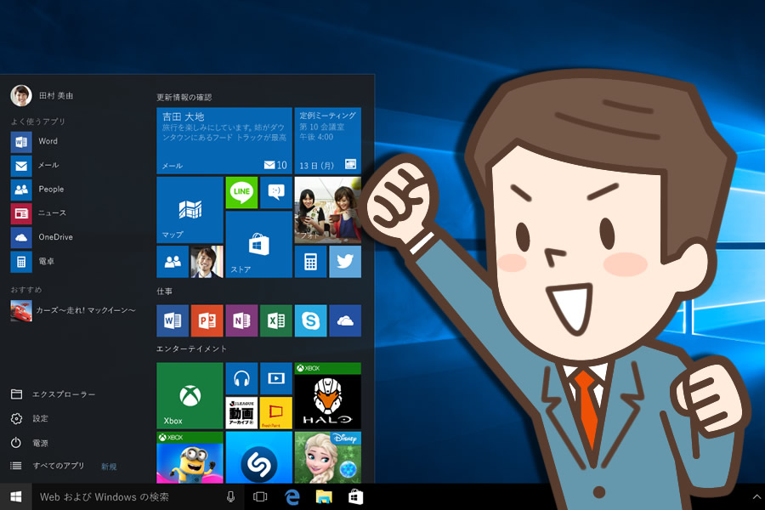
Task: Open エクスプローラー in the Start menu
Action: click(x=54, y=394)
